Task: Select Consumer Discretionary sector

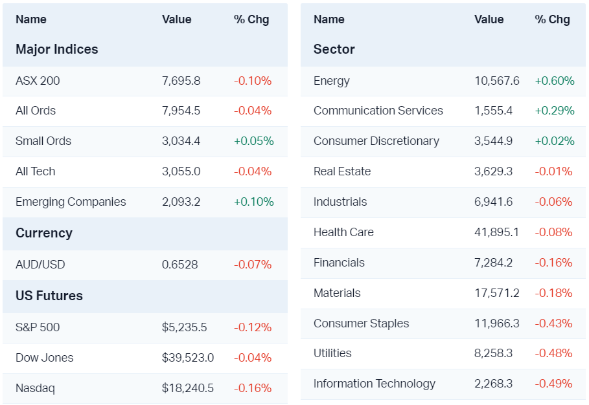Action: [376, 141]
